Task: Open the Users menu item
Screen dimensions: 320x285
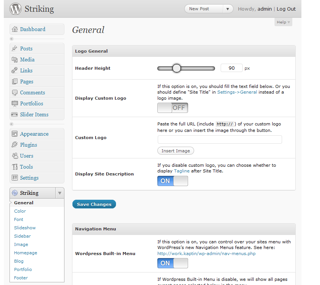Action: [x=37, y=156]
